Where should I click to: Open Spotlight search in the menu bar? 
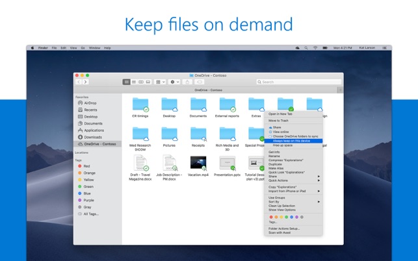click(x=306, y=48)
